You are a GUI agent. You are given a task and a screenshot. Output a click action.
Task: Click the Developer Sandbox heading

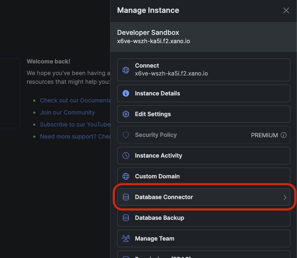click(x=148, y=32)
